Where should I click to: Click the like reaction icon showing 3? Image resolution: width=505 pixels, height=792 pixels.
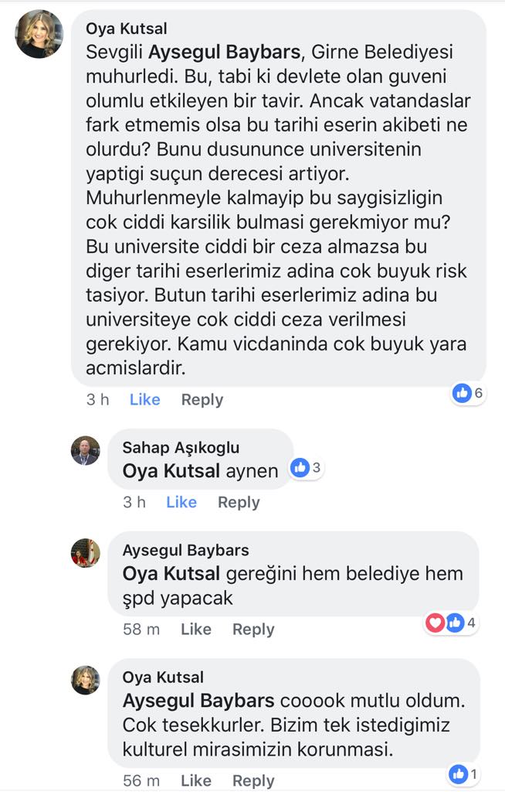coord(300,467)
